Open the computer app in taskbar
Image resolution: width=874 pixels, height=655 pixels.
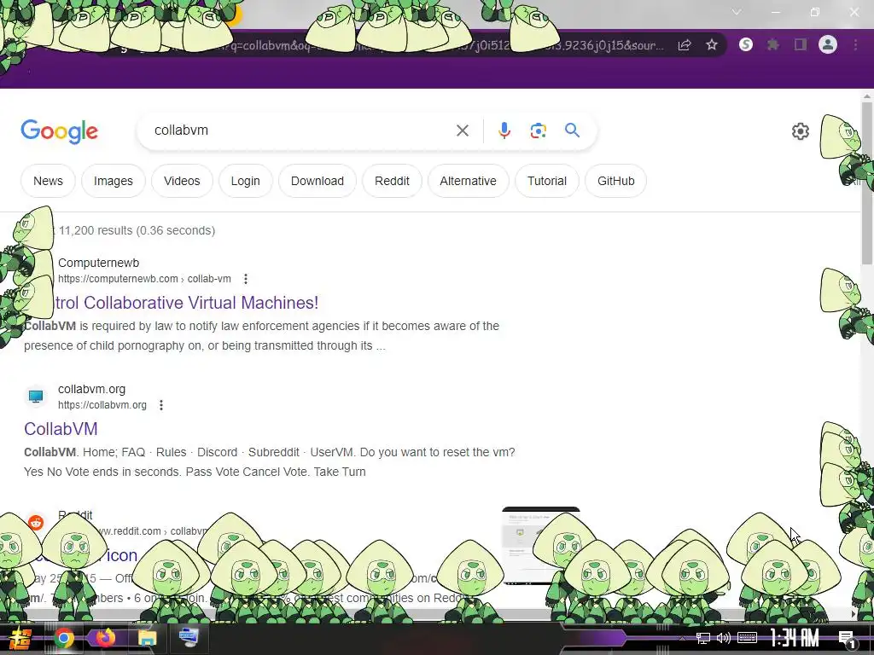tap(189, 638)
